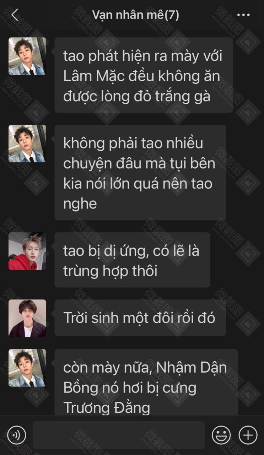The image size is (264, 455).
Task: Open the plus attachments menu
Action: pyautogui.click(x=248, y=435)
